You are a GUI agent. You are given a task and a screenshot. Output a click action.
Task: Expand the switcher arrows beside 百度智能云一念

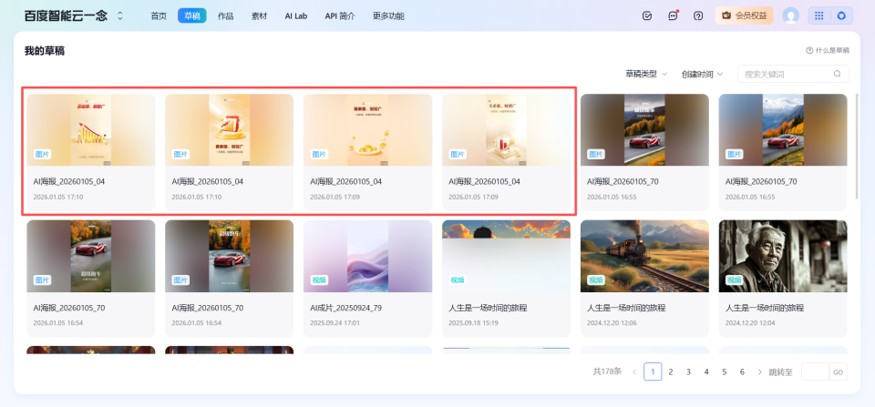120,15
